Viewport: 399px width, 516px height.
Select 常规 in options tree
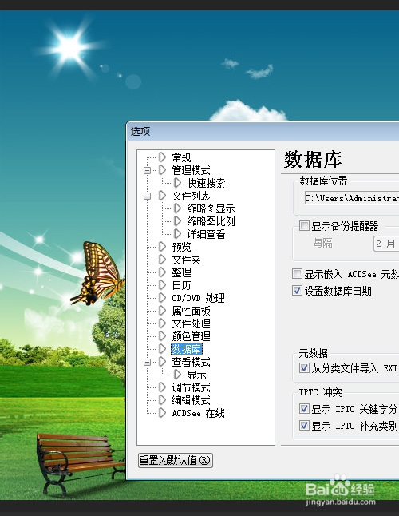(x=181, y=157)
